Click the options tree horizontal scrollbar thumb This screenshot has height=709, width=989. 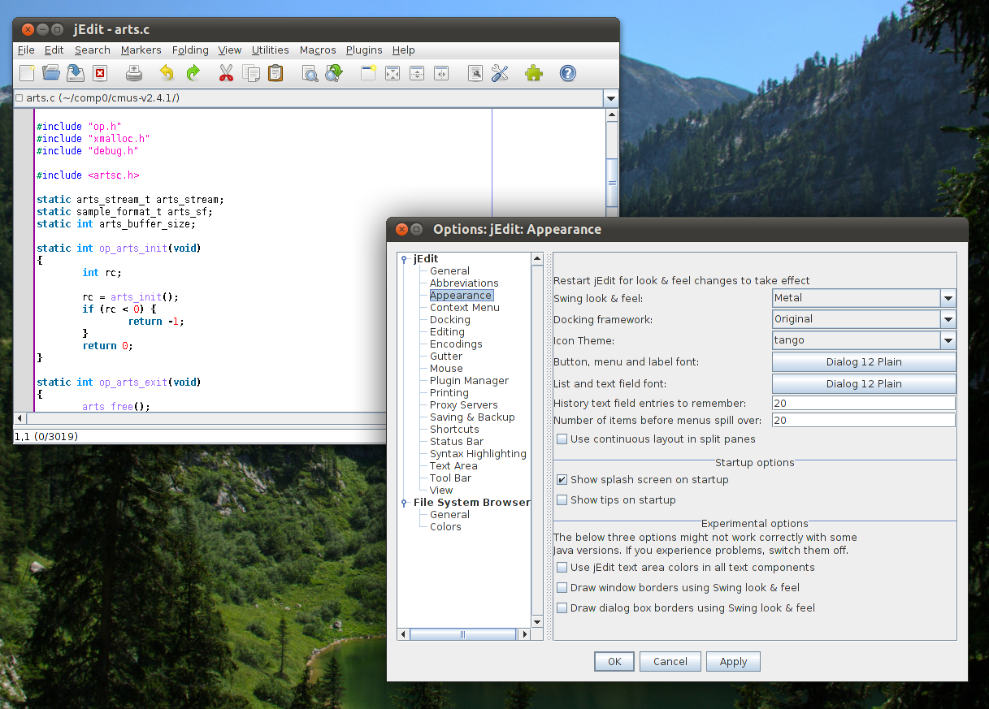coord(462,634)
